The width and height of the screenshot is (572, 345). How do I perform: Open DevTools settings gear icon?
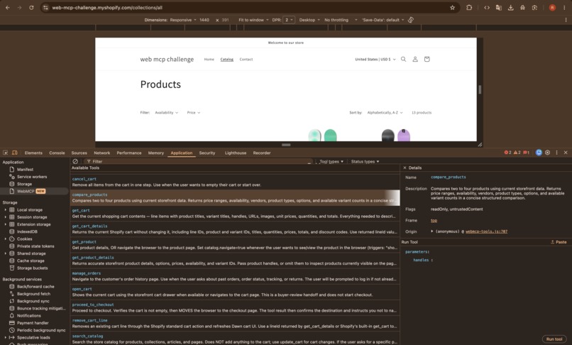[548, 153]
